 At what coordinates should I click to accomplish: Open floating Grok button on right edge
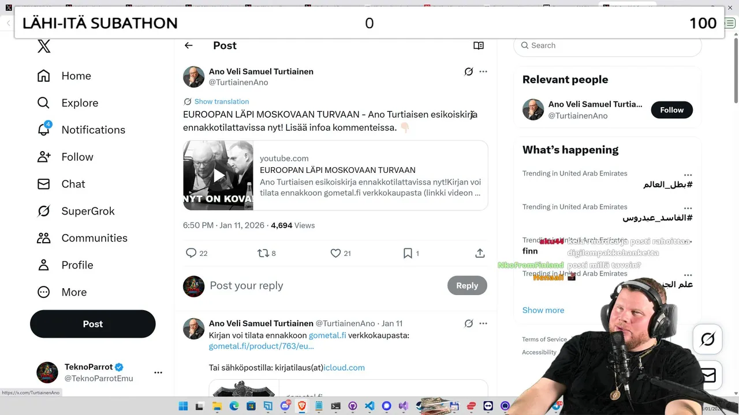[x=708, y=339]
